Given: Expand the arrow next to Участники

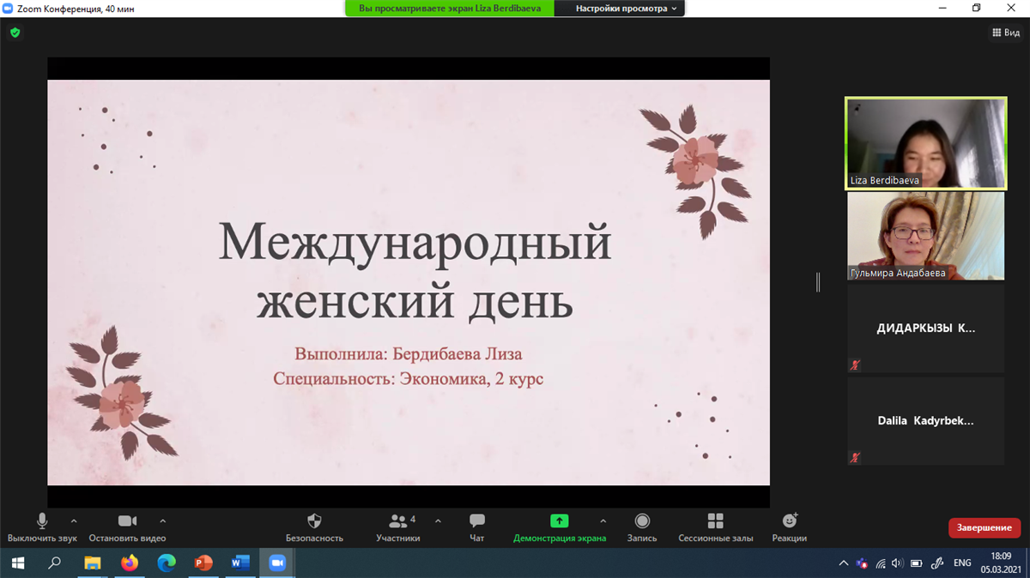Looking at the screenshot, I should click(438, 521).
